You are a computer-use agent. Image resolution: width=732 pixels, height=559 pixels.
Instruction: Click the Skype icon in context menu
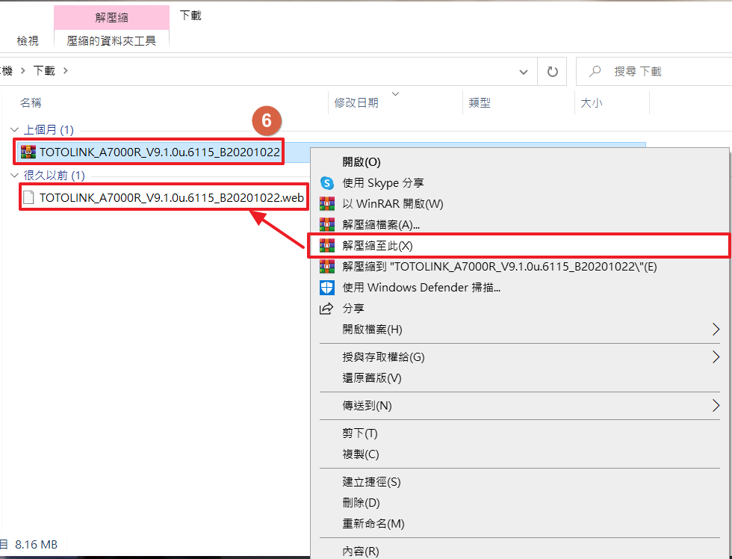327,182
